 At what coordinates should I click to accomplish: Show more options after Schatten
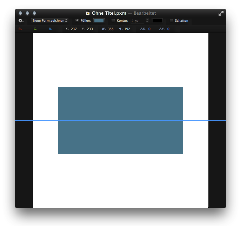197,21
